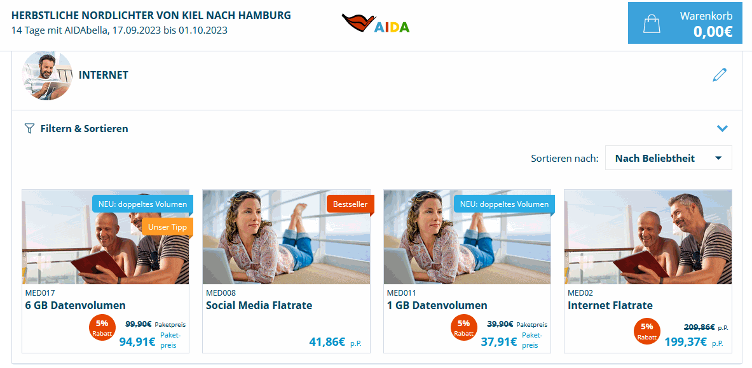The width and height of the screenshot is (752, 368).
Task: Click the 41,86€ Social Media Flatrate price
Action: pos(327,342)
